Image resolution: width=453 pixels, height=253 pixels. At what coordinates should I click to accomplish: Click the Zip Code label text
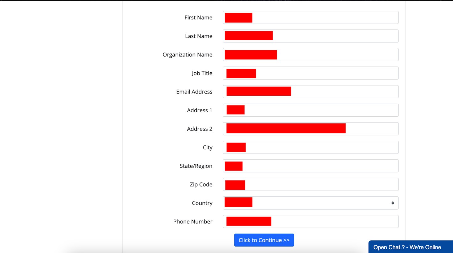[x=201, y=184]
